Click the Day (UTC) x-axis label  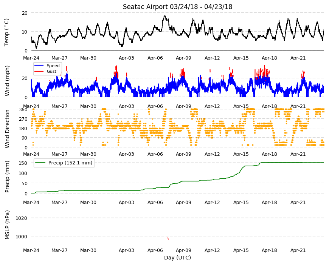(177, 258)
